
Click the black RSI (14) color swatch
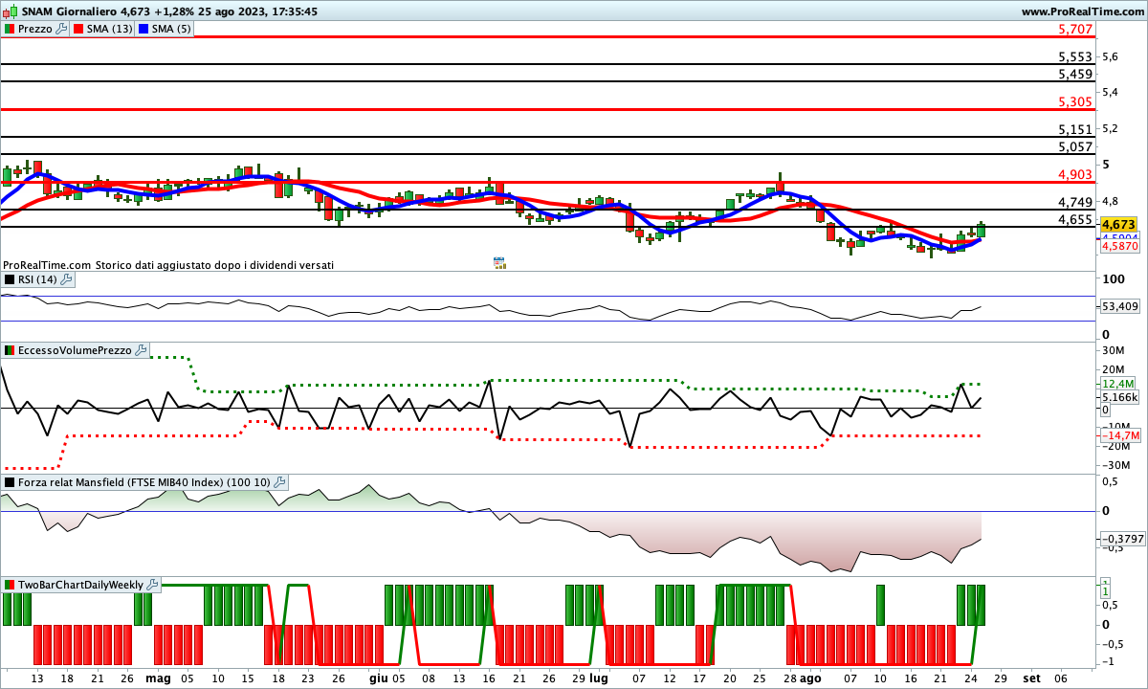coord(10,279)
